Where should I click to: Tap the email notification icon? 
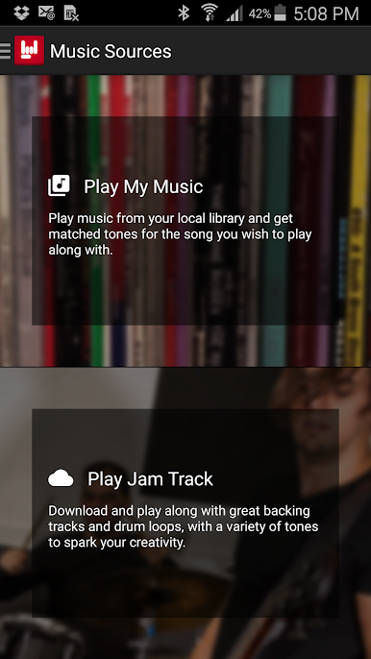click(46, 13)
